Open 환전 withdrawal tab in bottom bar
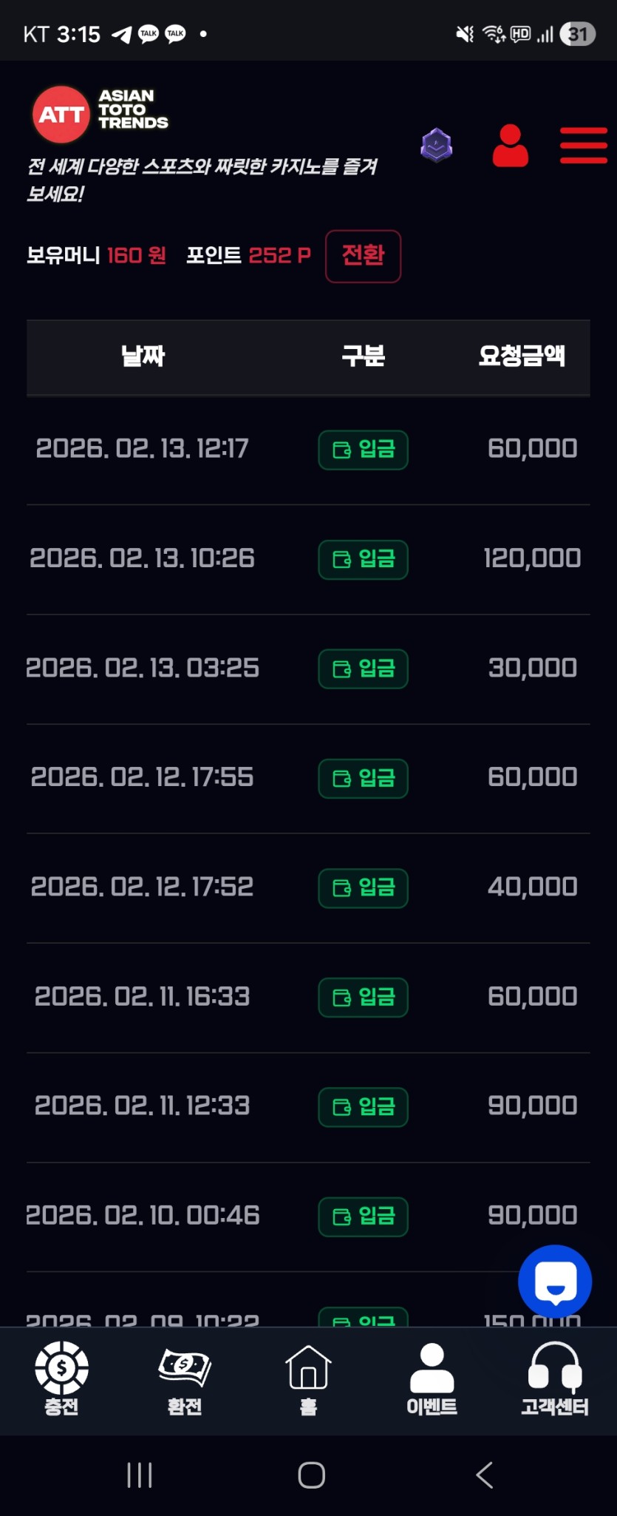This screenshot has height=1516, width=617. pos(185,1378)
